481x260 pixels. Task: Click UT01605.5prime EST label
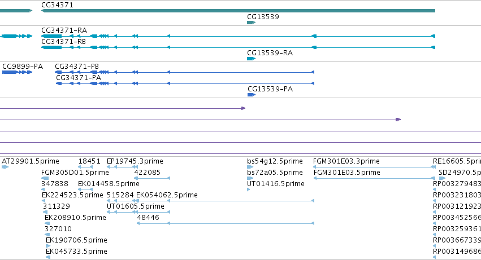136,207
